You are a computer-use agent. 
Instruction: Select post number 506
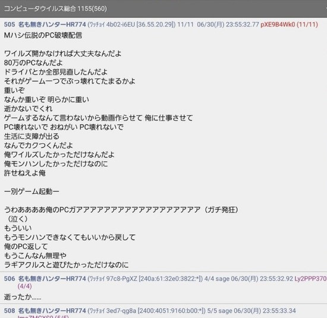(10, 279)
